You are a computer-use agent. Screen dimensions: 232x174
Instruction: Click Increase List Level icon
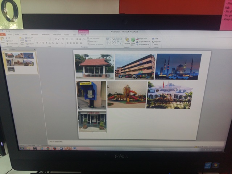click(80, 39)
